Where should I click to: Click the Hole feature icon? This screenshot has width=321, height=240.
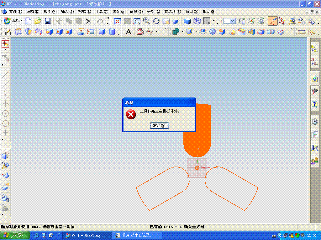click(50, 32)
